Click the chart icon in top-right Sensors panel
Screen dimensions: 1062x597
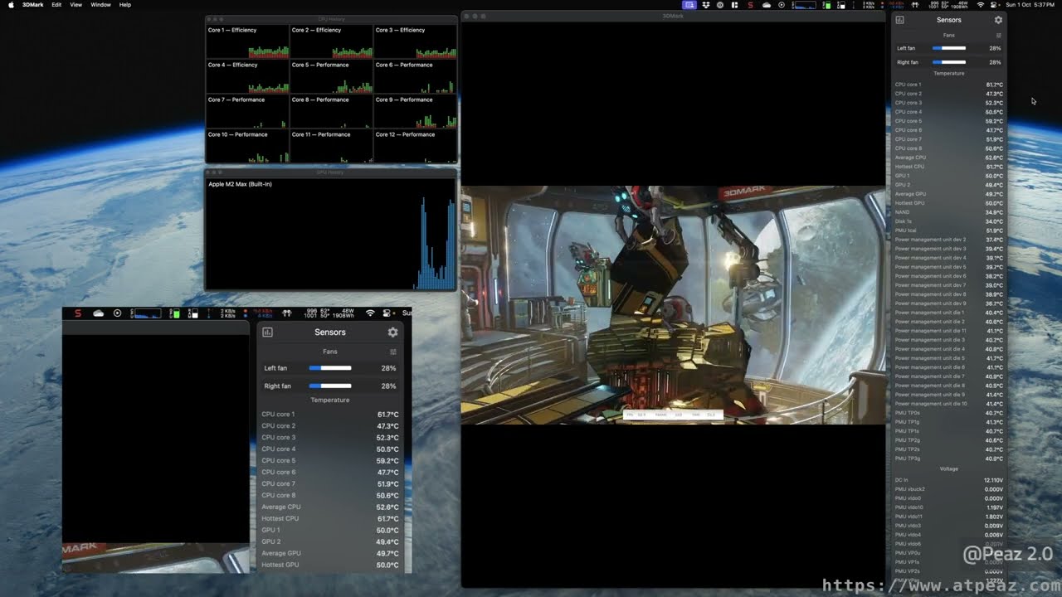pyautogui.click(x=900, y=20)
